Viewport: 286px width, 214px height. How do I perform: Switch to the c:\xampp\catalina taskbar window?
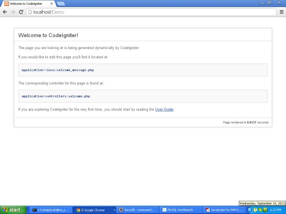click(51, 210)
